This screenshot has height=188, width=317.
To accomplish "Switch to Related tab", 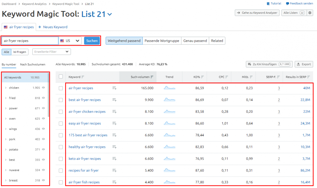I will point(217,40).
